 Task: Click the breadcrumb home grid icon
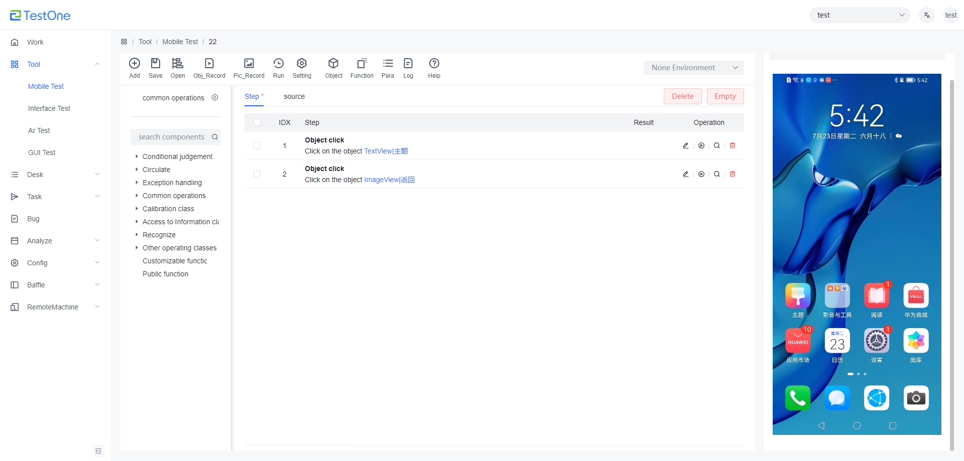coord(124,42)
